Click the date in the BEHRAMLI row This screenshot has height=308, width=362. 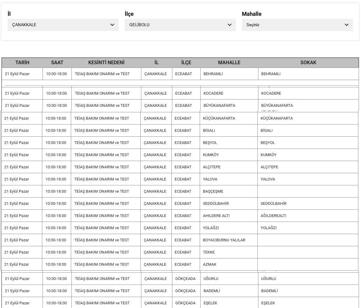(17, 74)
